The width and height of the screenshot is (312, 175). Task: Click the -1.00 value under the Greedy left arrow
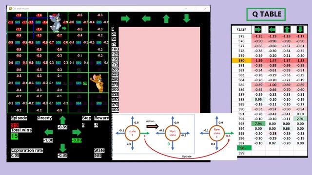[x=48, y=140]
